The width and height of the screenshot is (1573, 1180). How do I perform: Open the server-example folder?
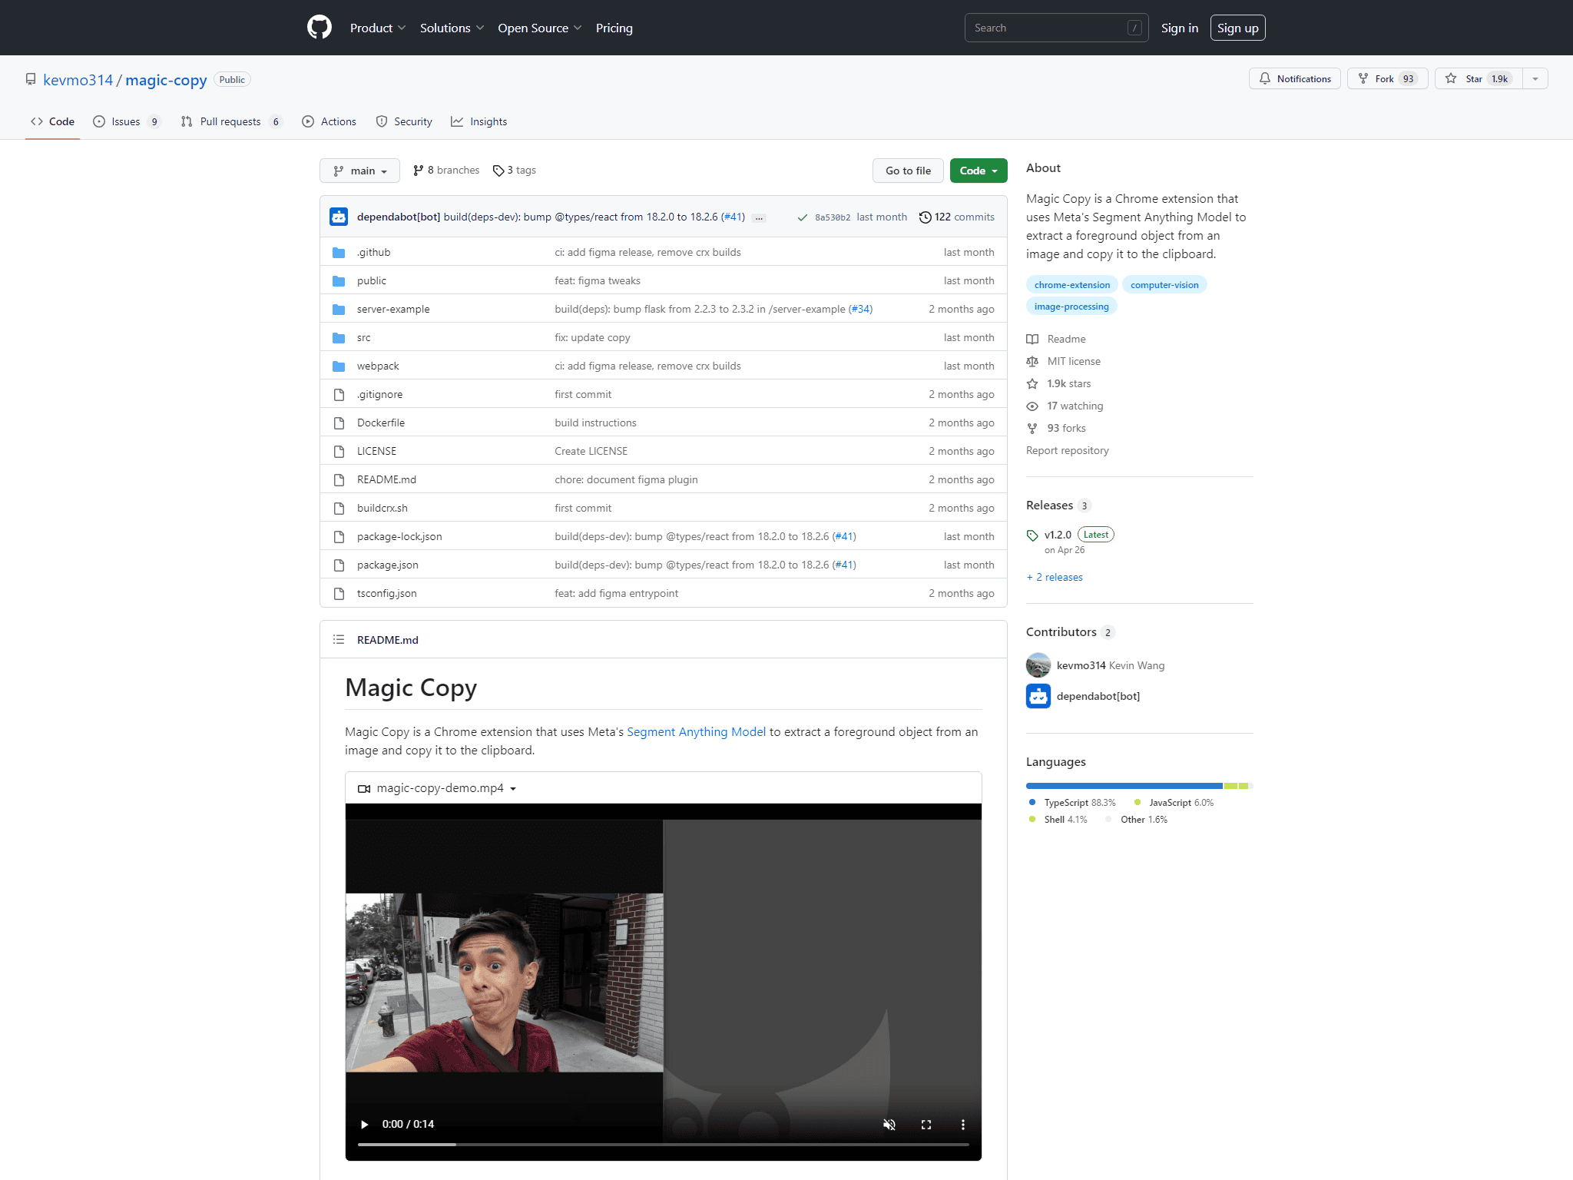pyautogui.click(x=393, y=309)
